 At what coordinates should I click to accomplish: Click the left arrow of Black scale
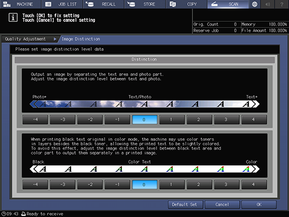tap(33, 169)
